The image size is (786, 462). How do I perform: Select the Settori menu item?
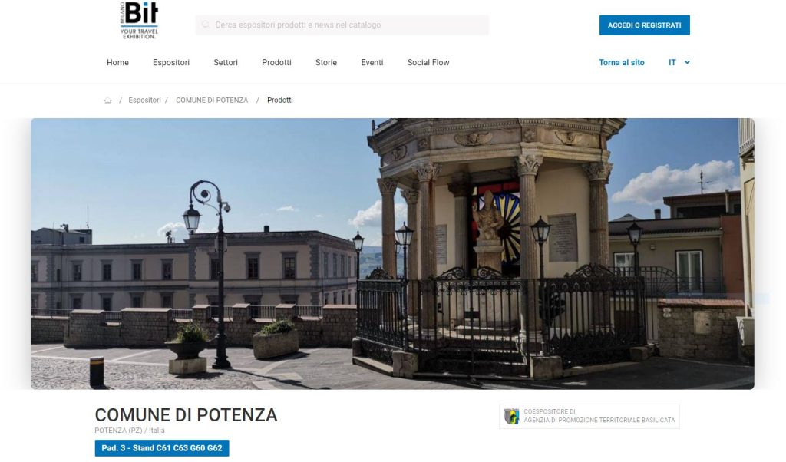tap(226, 63)
